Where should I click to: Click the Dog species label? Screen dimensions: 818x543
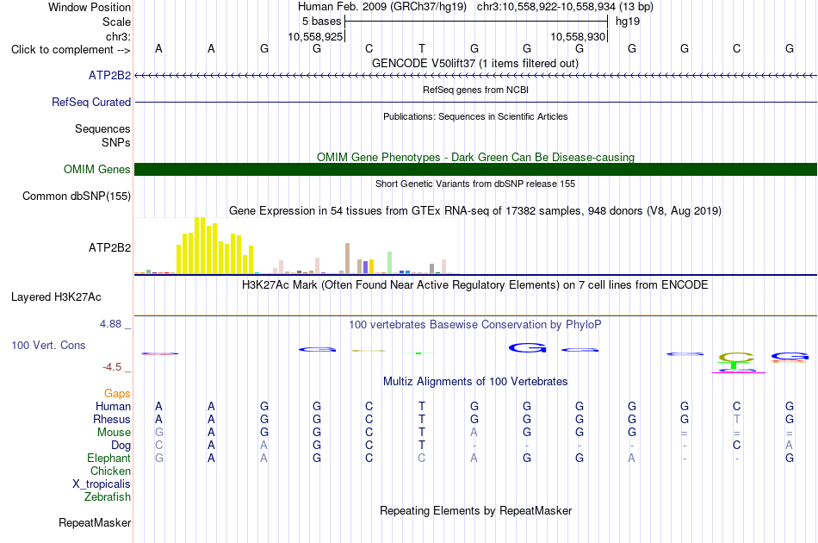[x=121, y=446]
